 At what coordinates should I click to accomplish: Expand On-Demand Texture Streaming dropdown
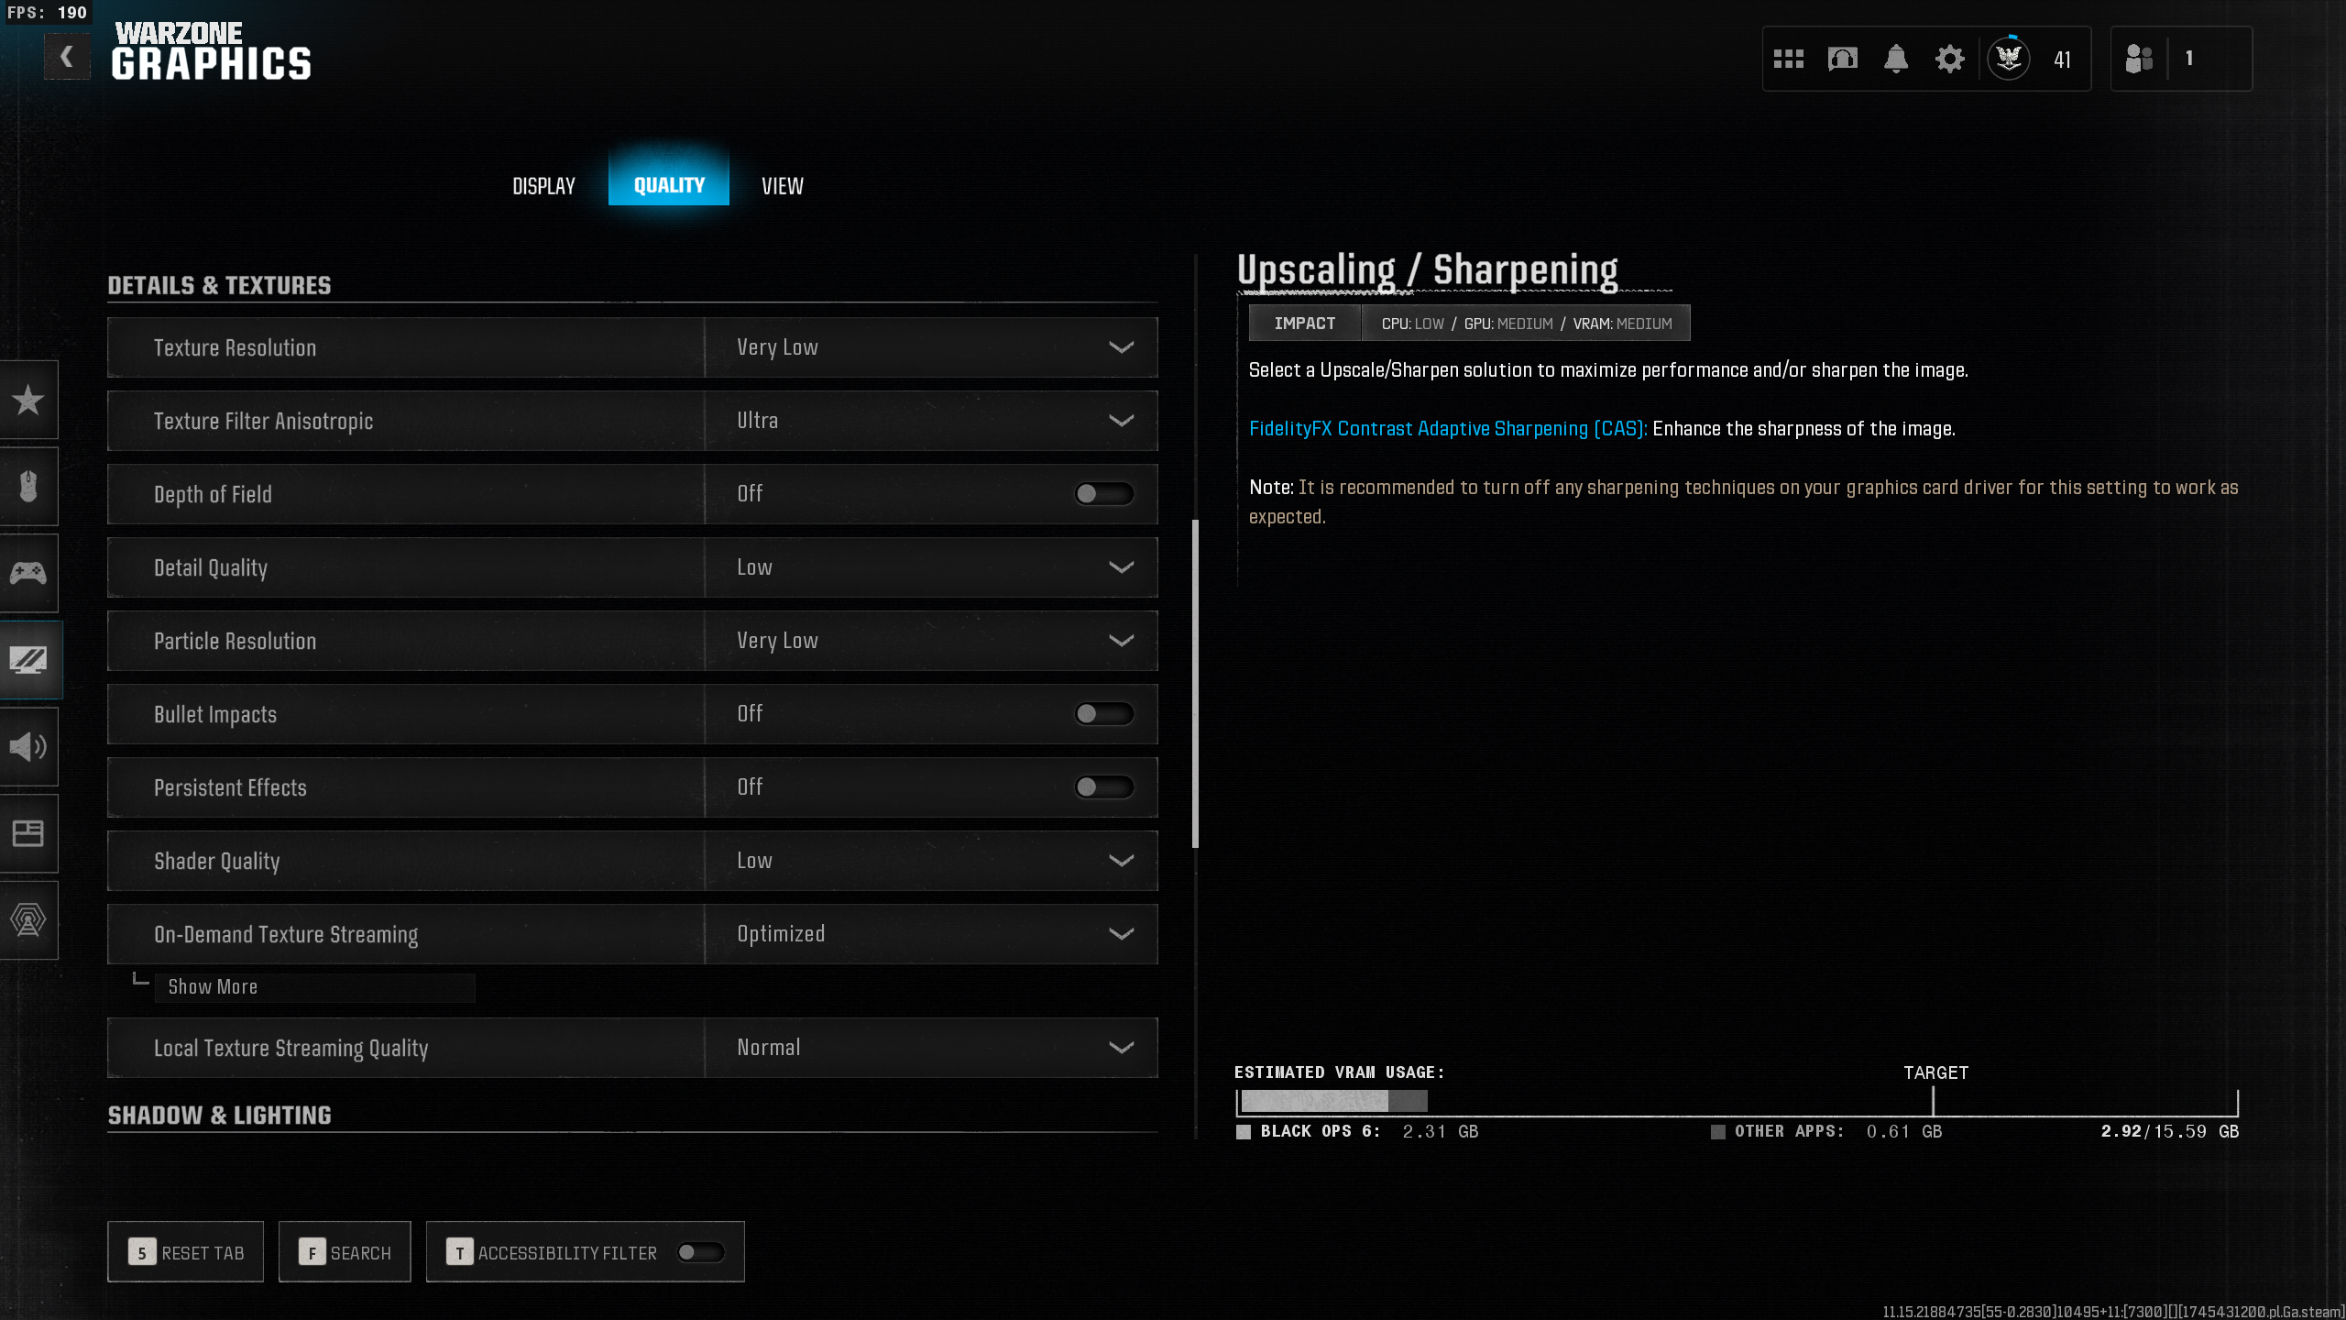click(930, 934)
